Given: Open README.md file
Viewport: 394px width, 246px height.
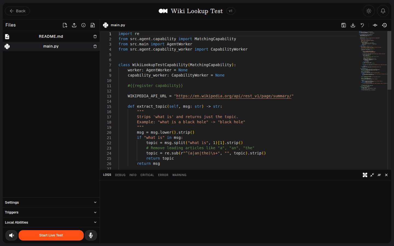Looking at the screenshot, I should pos(51,36).
